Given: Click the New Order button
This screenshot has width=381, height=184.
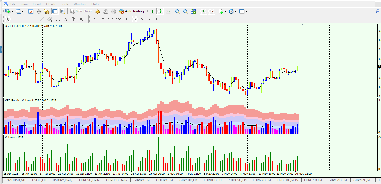Looking at the screenshot, I should click(81, 11).
